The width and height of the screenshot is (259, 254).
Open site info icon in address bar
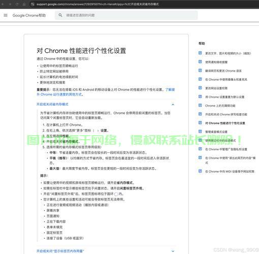pos(33,4)
